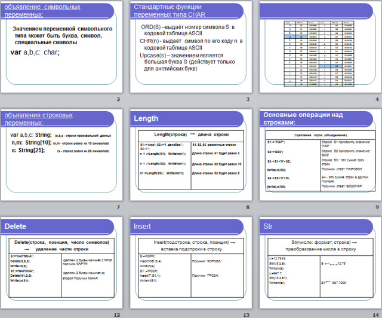Select the Delete slide thumbnail
This screenshot has width=382, height=318.
coord(61,265)
